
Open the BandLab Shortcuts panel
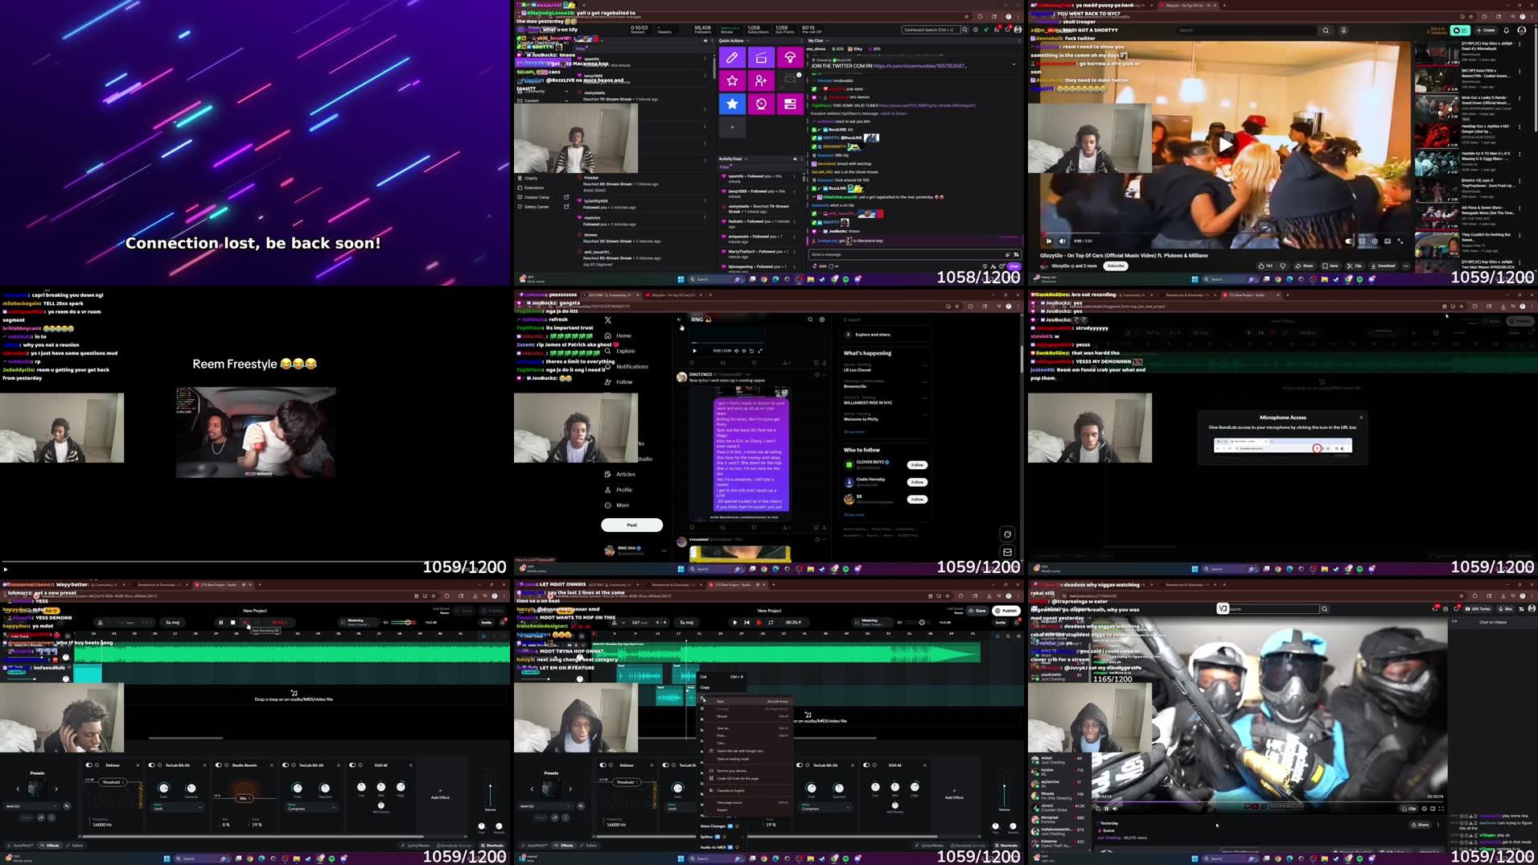point(492,845)
